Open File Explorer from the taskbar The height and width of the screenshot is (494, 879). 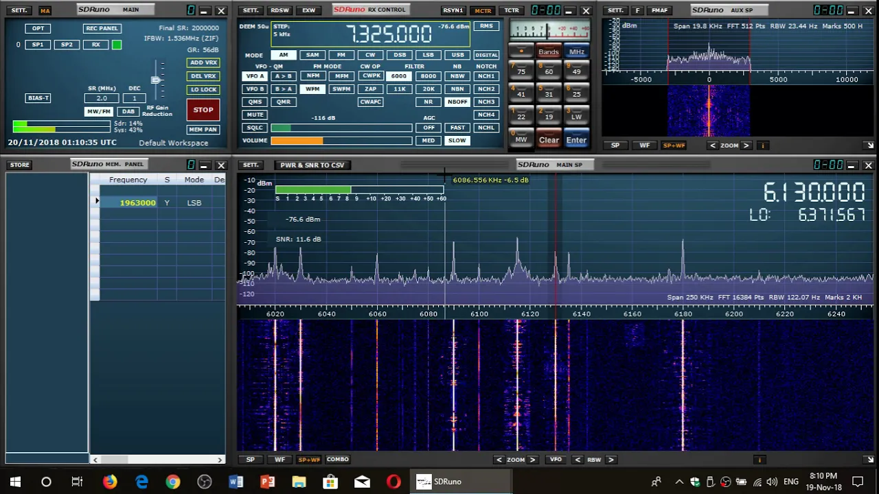pos(299,482)
